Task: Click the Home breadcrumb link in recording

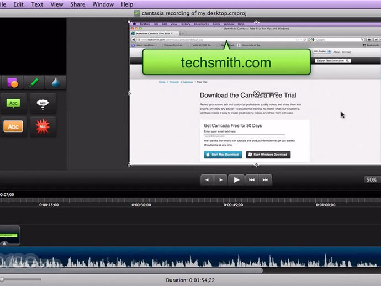Action: [x=162, y=82]
